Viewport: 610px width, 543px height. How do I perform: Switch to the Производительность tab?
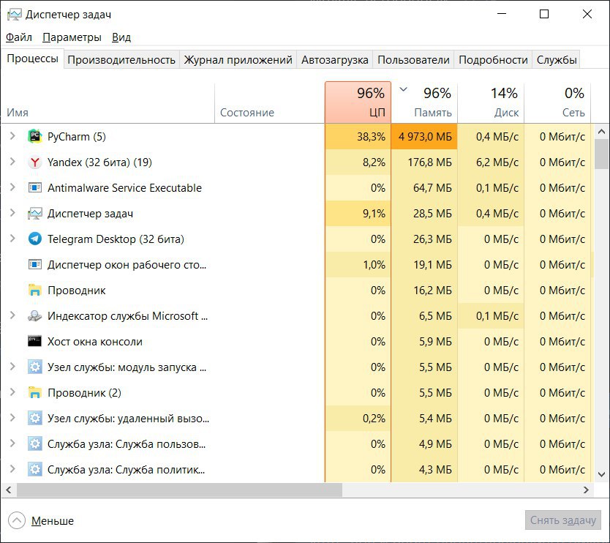(x=121, y=60)
